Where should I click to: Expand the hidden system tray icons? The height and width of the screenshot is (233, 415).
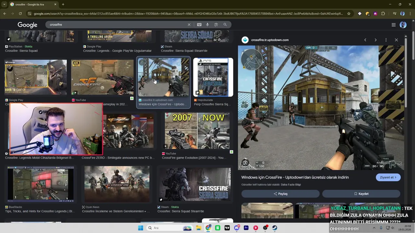coord(374,228)
